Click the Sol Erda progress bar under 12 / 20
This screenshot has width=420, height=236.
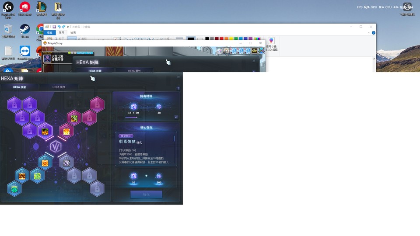coord(133,117)
